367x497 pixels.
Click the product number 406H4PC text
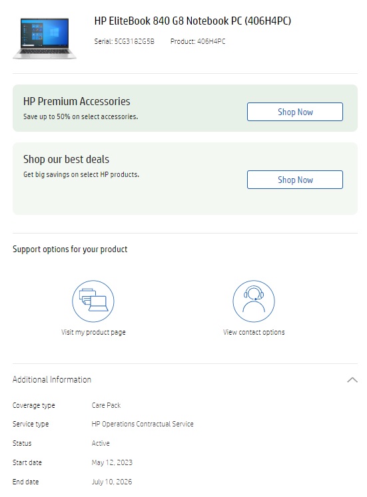click(x=211, y=41)
